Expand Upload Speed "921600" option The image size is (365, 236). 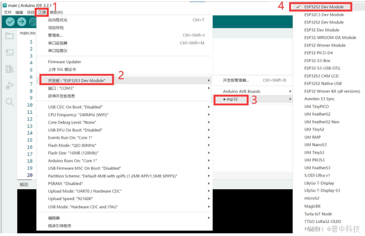click(x=125, y=199)
